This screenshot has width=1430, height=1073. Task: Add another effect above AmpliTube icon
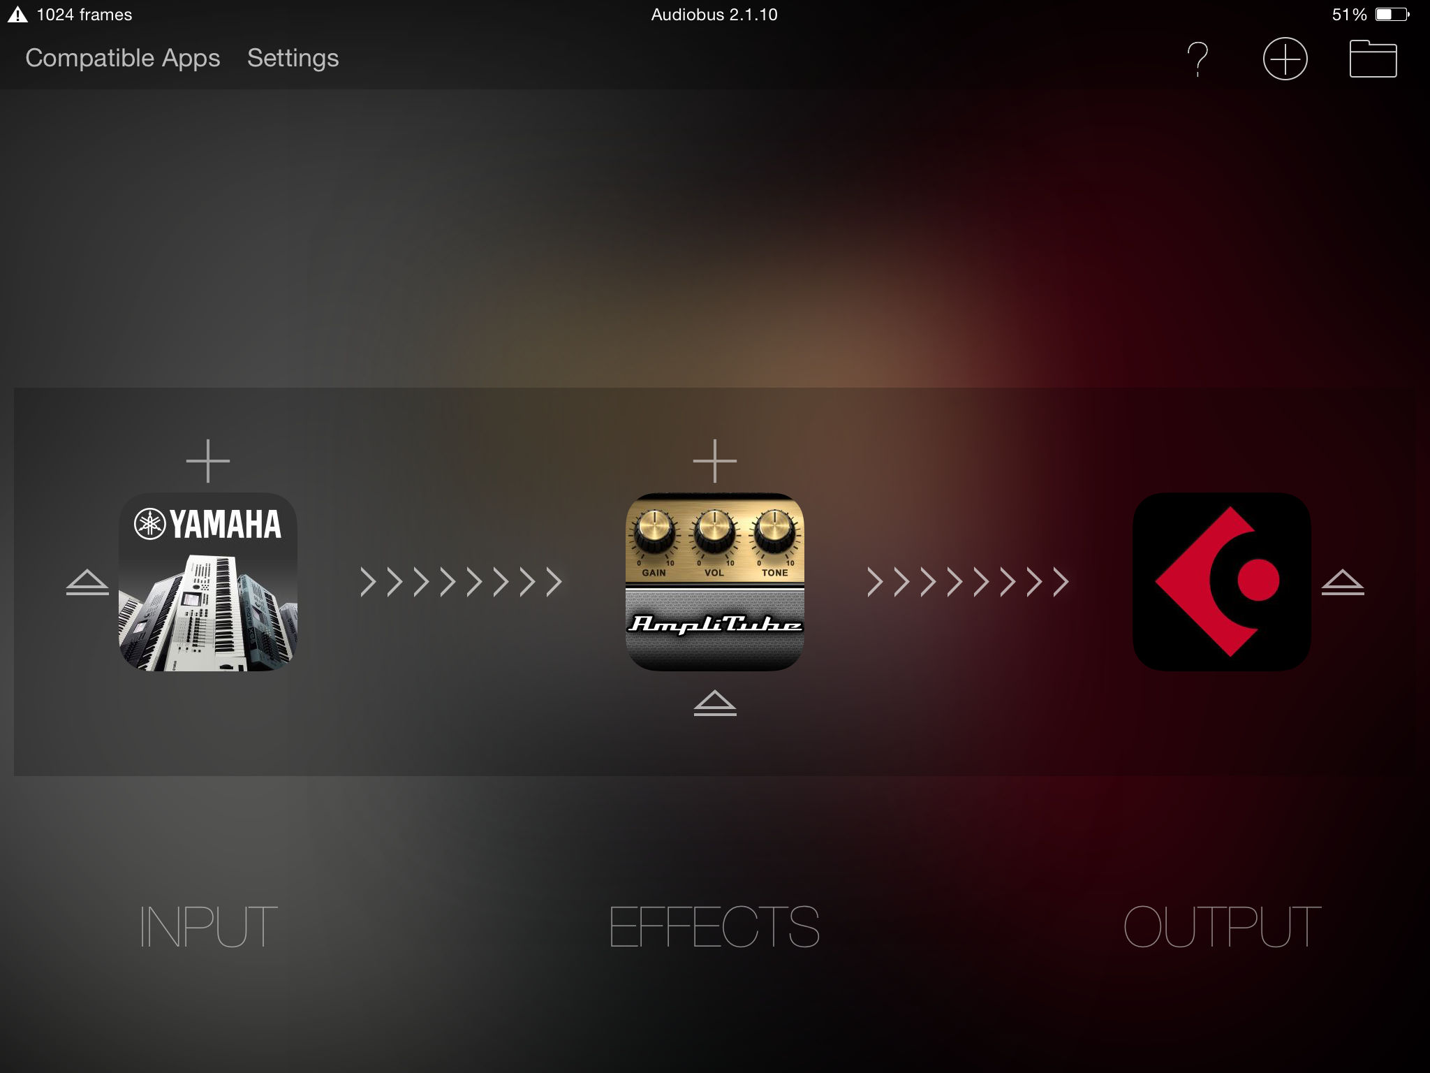pyautogui.click(x=715, y=461)
